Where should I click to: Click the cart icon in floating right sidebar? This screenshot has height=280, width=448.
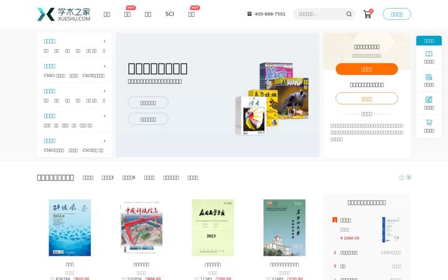pos(429,123)
